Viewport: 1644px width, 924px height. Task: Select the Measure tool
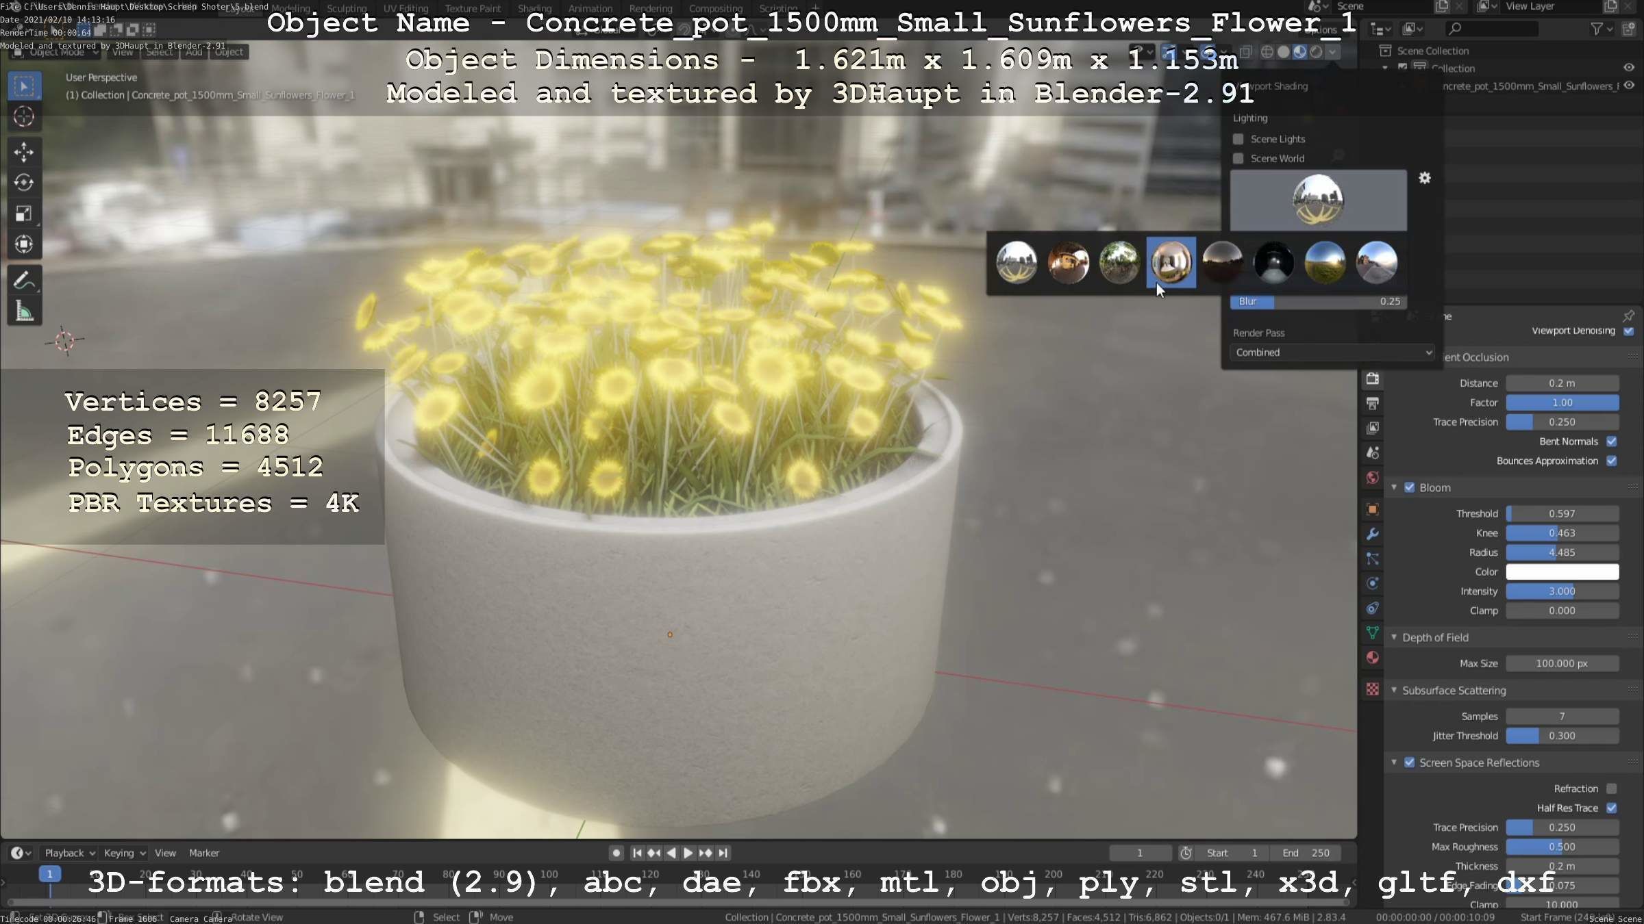point(24,311)
